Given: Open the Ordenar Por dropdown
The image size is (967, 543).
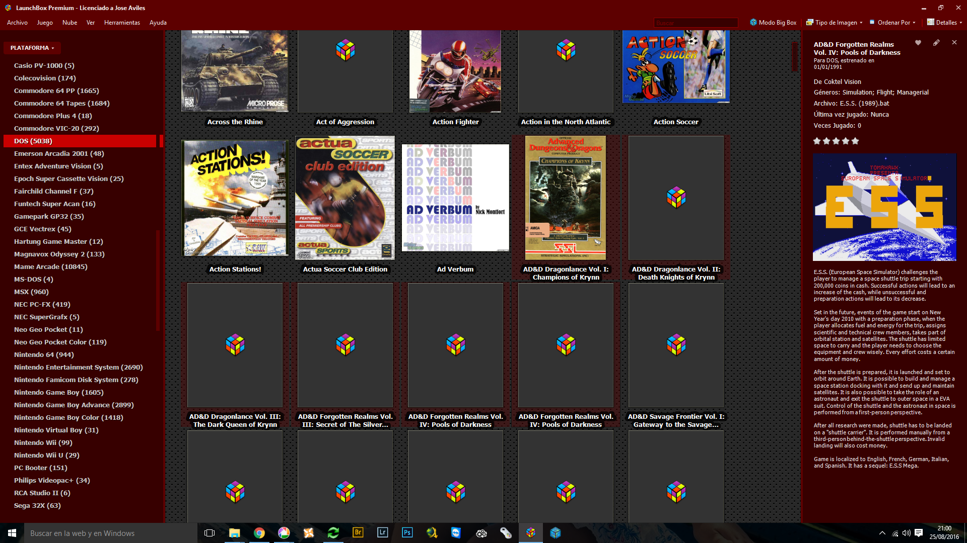Looking at the screenshot, I should (x=893, y=23).
